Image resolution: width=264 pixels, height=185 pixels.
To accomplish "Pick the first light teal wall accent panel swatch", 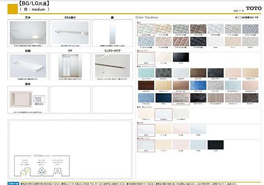I will [x=146, y=74].
